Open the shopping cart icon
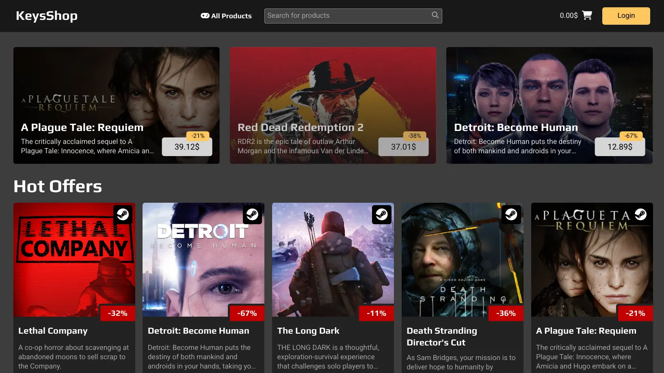The width and height of the screenshot is (664, 373). [x=587, y=15]
